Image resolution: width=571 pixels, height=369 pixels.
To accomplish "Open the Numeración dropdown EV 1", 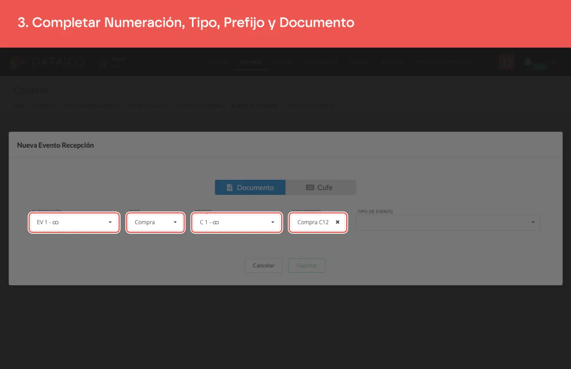I will (x=74, y=222).
